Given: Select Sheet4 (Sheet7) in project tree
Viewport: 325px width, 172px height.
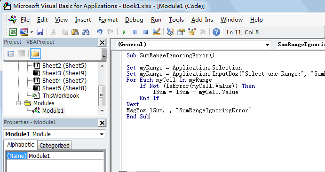Looking at the screenshot, I should [64, 80].
